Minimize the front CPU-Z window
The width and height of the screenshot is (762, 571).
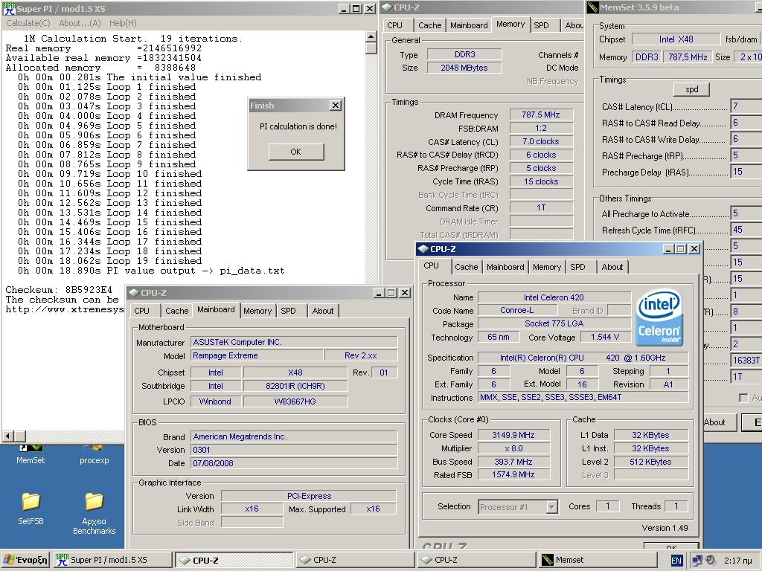coord(669,249)
